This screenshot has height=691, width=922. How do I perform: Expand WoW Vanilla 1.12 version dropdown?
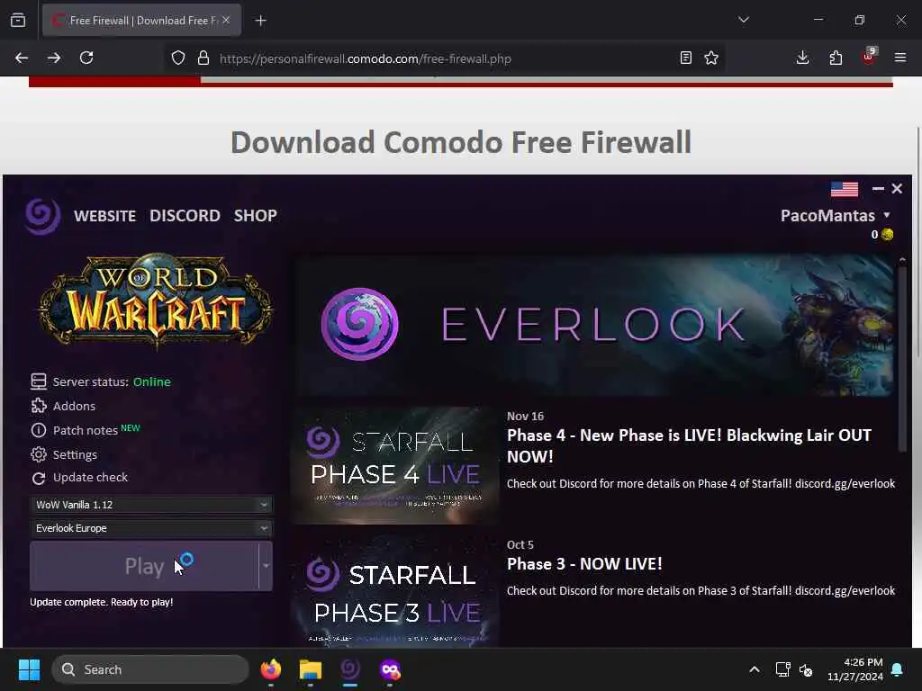coord(151,505)
